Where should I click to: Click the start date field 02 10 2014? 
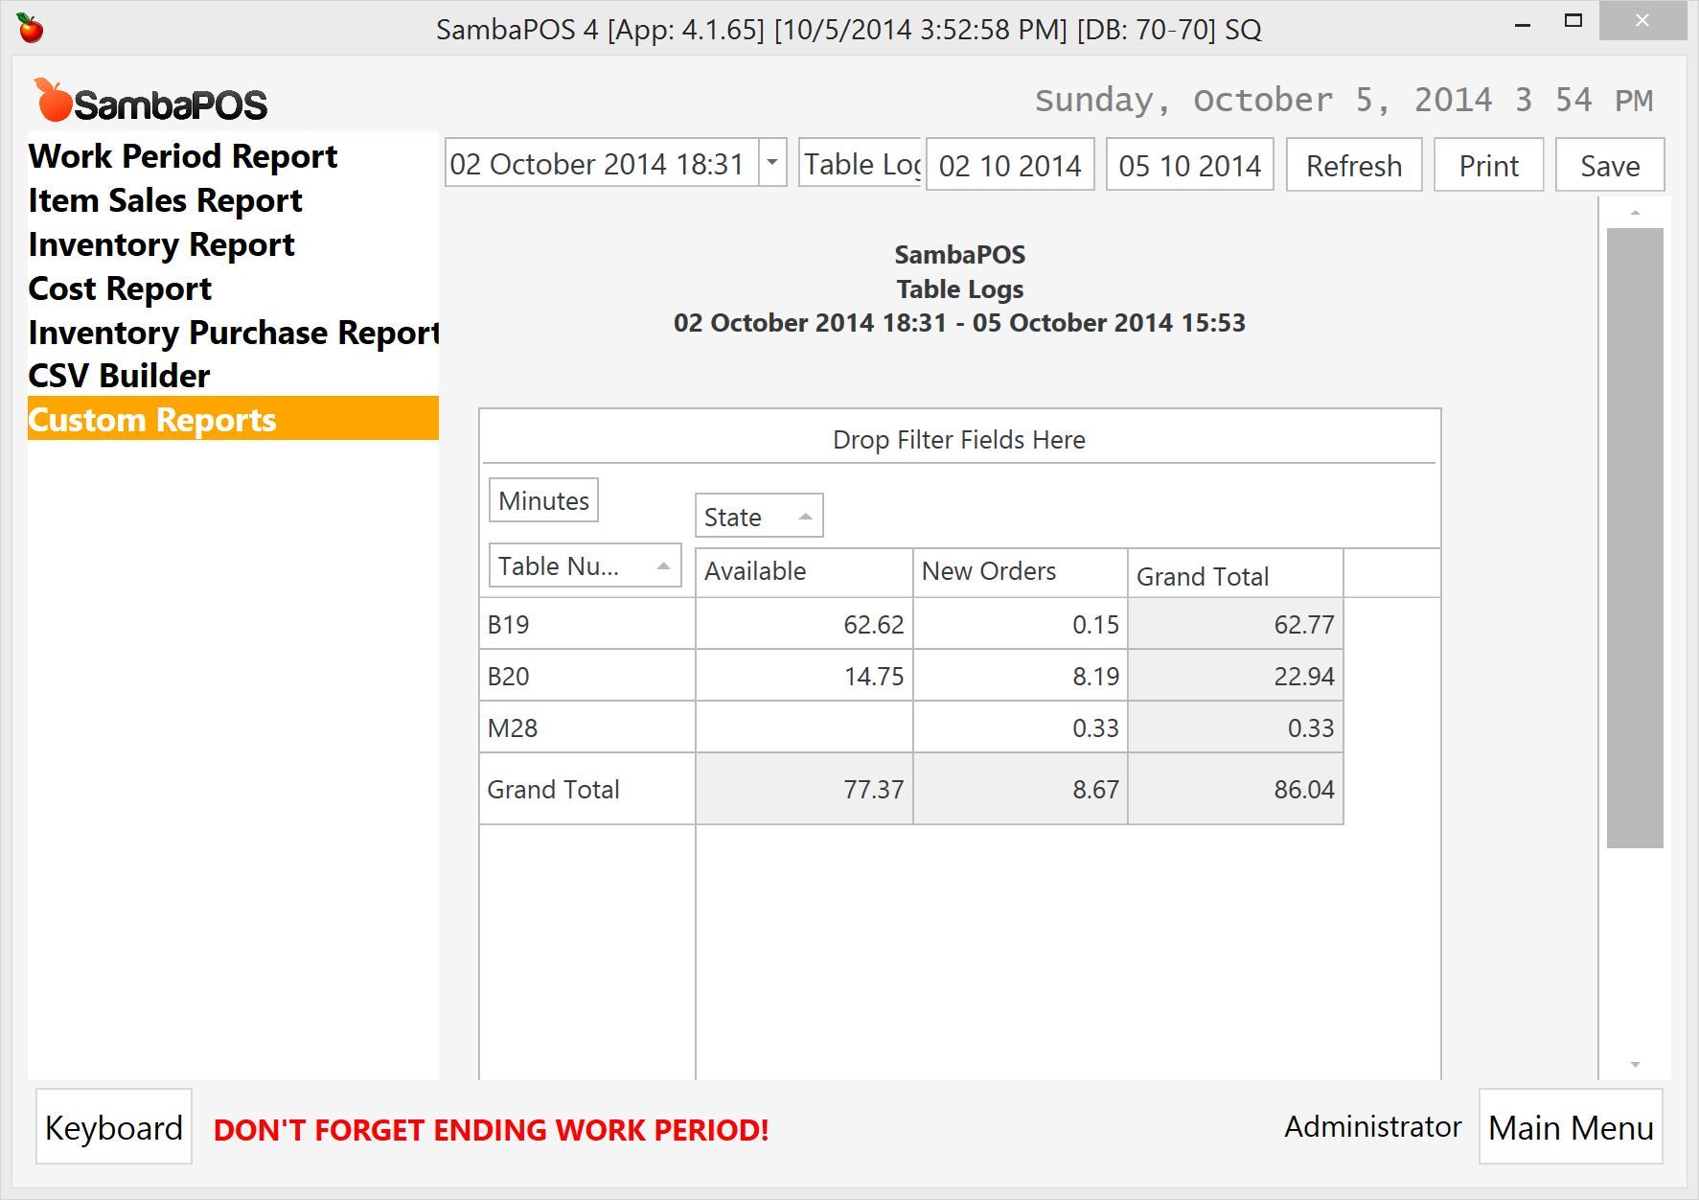(1009, 166)
